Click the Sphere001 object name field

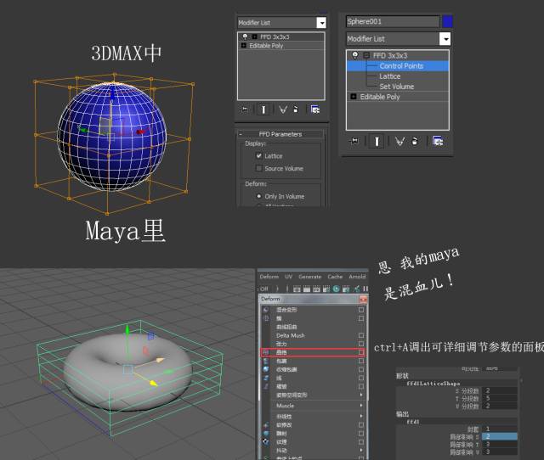tap(393, 21)
